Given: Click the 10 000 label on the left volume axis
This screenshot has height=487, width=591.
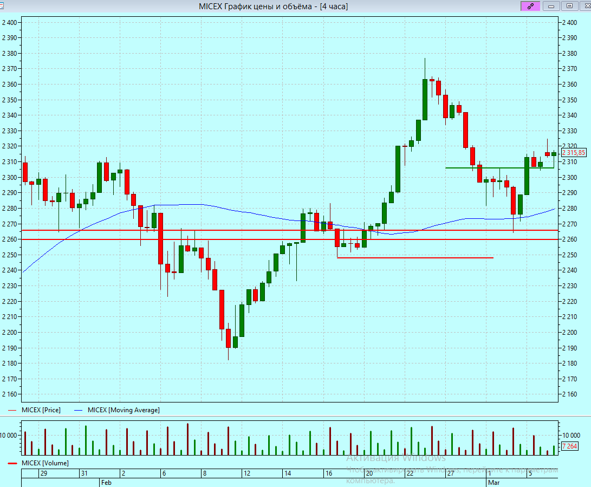Looking at the screenshot, I should 9,436.
